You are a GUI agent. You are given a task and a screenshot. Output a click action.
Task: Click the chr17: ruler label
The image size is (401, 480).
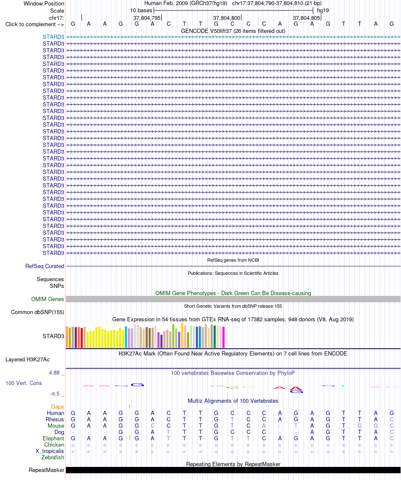56,18
